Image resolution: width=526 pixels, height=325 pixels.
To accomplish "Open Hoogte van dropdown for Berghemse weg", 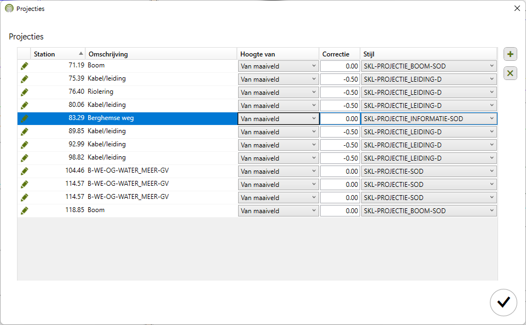I will (x=279, y=118).
